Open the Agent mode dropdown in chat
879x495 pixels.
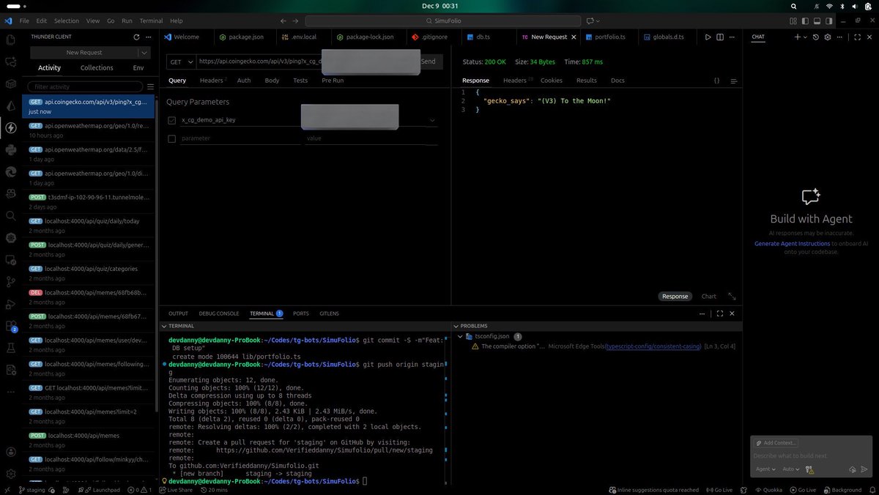[765, 469]
